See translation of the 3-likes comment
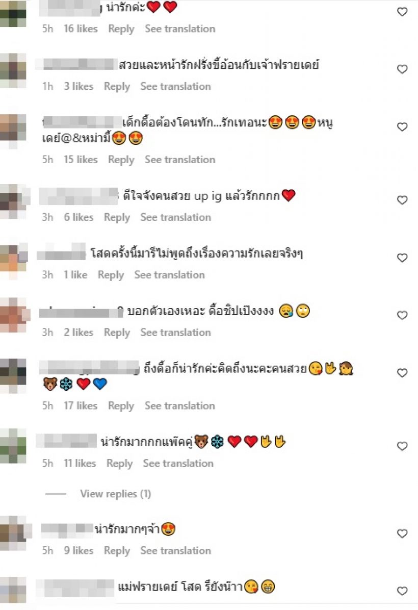Viewport: 418px width, 610px height. tap(175, 86)
